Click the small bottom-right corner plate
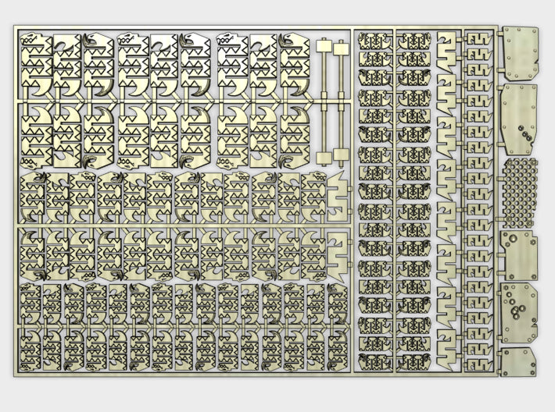The height and width of the screenshot is (412, 555). pyautogui.click(x=518, y=362)
